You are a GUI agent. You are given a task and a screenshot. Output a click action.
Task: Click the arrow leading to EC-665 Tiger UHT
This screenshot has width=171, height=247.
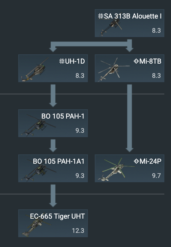pos(53,196)
